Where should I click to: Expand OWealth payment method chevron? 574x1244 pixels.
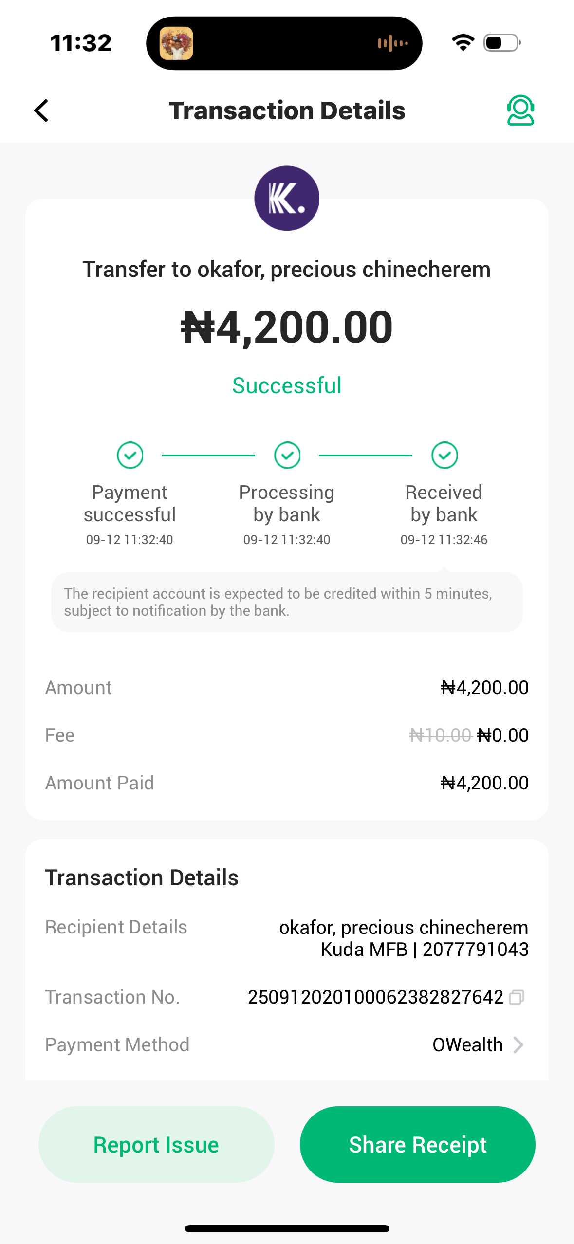[518, 1045]
